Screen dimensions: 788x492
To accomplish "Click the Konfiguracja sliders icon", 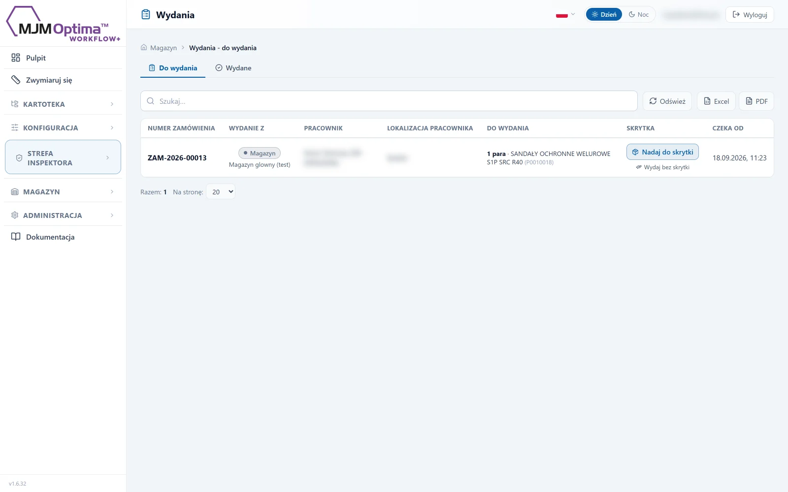I will (15, 127).
